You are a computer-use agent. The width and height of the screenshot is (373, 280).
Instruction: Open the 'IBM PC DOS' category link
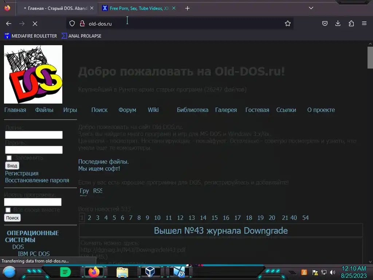(x=34, y=254)
